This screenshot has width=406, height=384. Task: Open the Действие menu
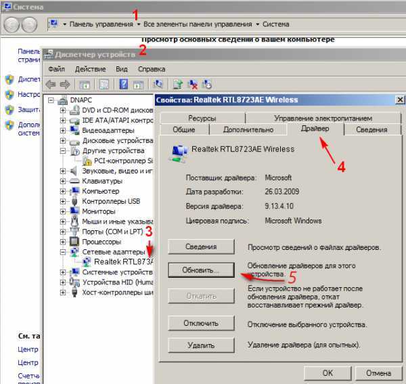tap(90, 69)
